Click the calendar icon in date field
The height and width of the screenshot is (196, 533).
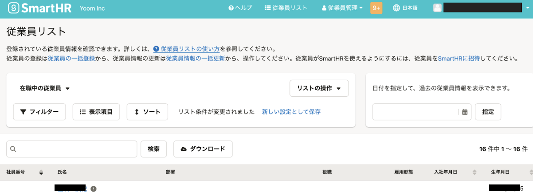click(x=465, y=112)
